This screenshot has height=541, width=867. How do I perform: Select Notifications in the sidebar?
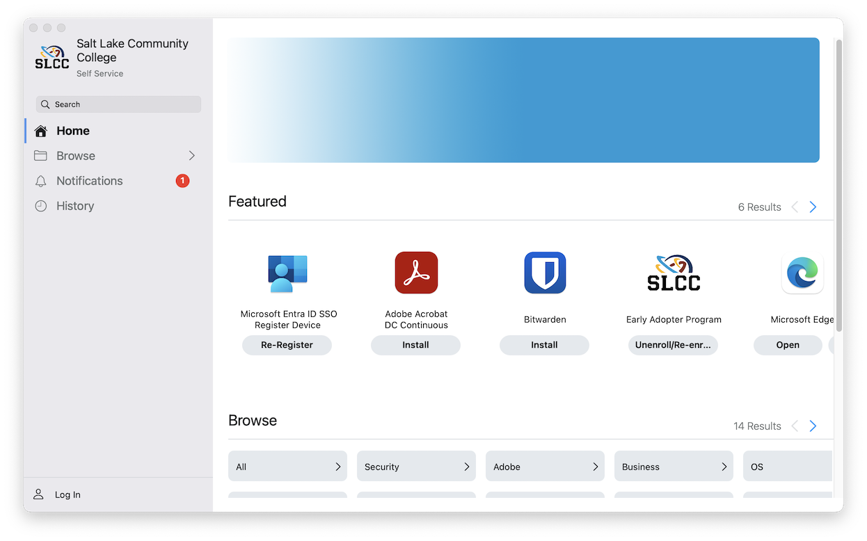point(117,181)
